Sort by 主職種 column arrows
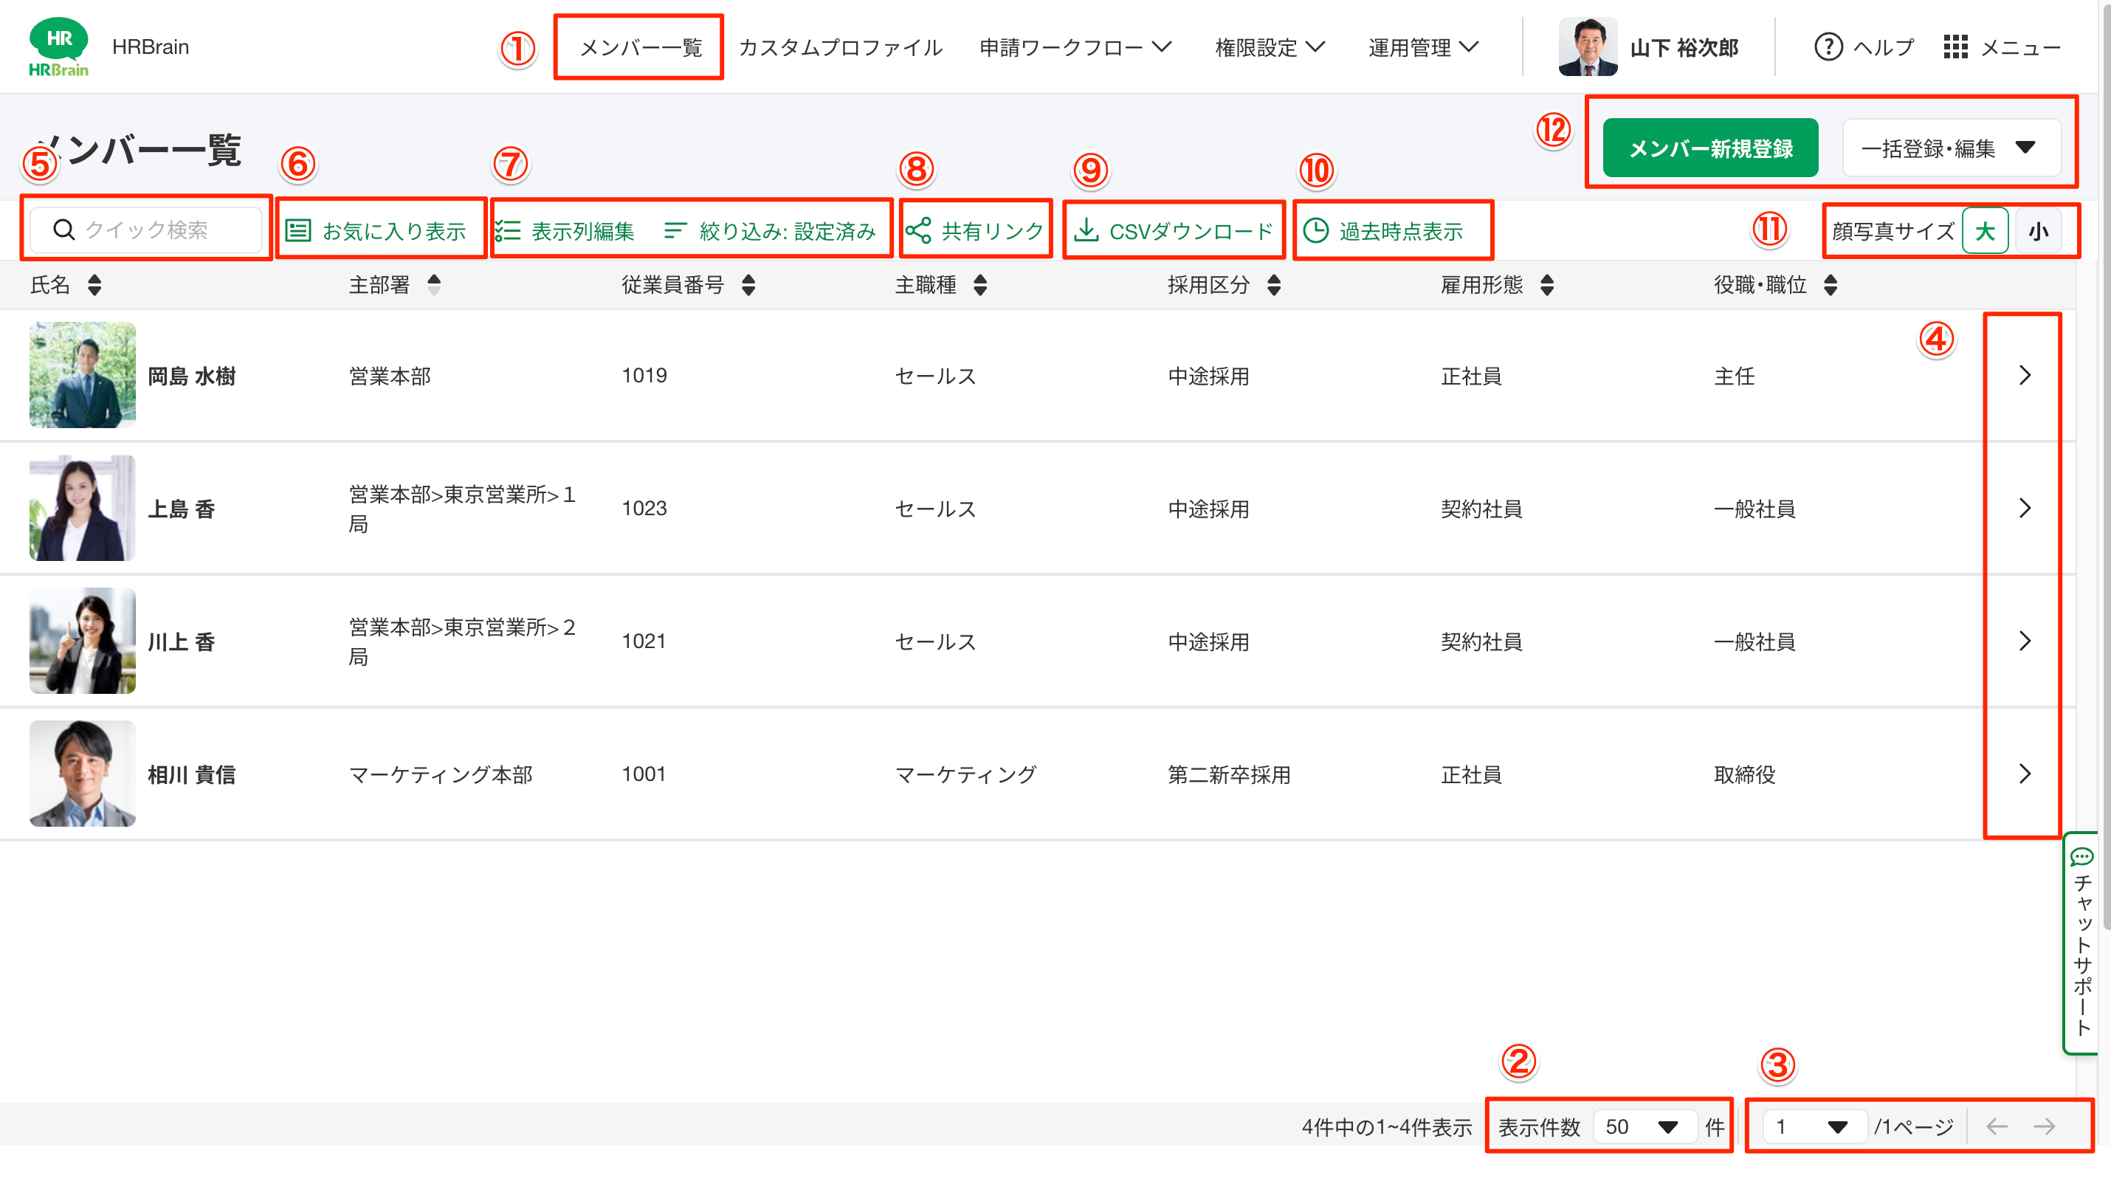The height and width of the screenshot is (1184, 2111). point(980,285)
